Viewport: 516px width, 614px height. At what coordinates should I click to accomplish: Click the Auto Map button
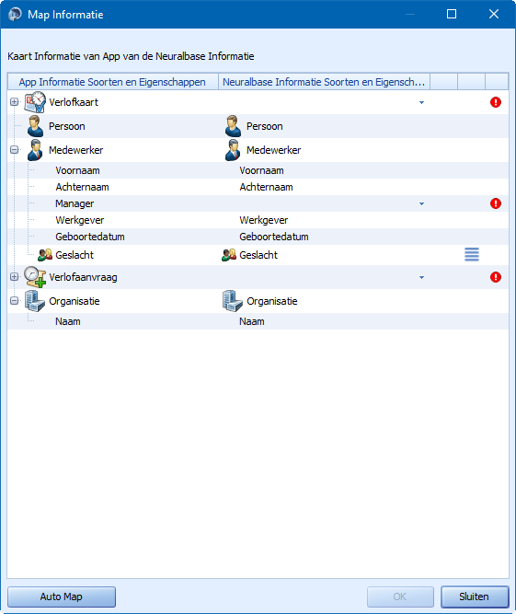[62, 597]
